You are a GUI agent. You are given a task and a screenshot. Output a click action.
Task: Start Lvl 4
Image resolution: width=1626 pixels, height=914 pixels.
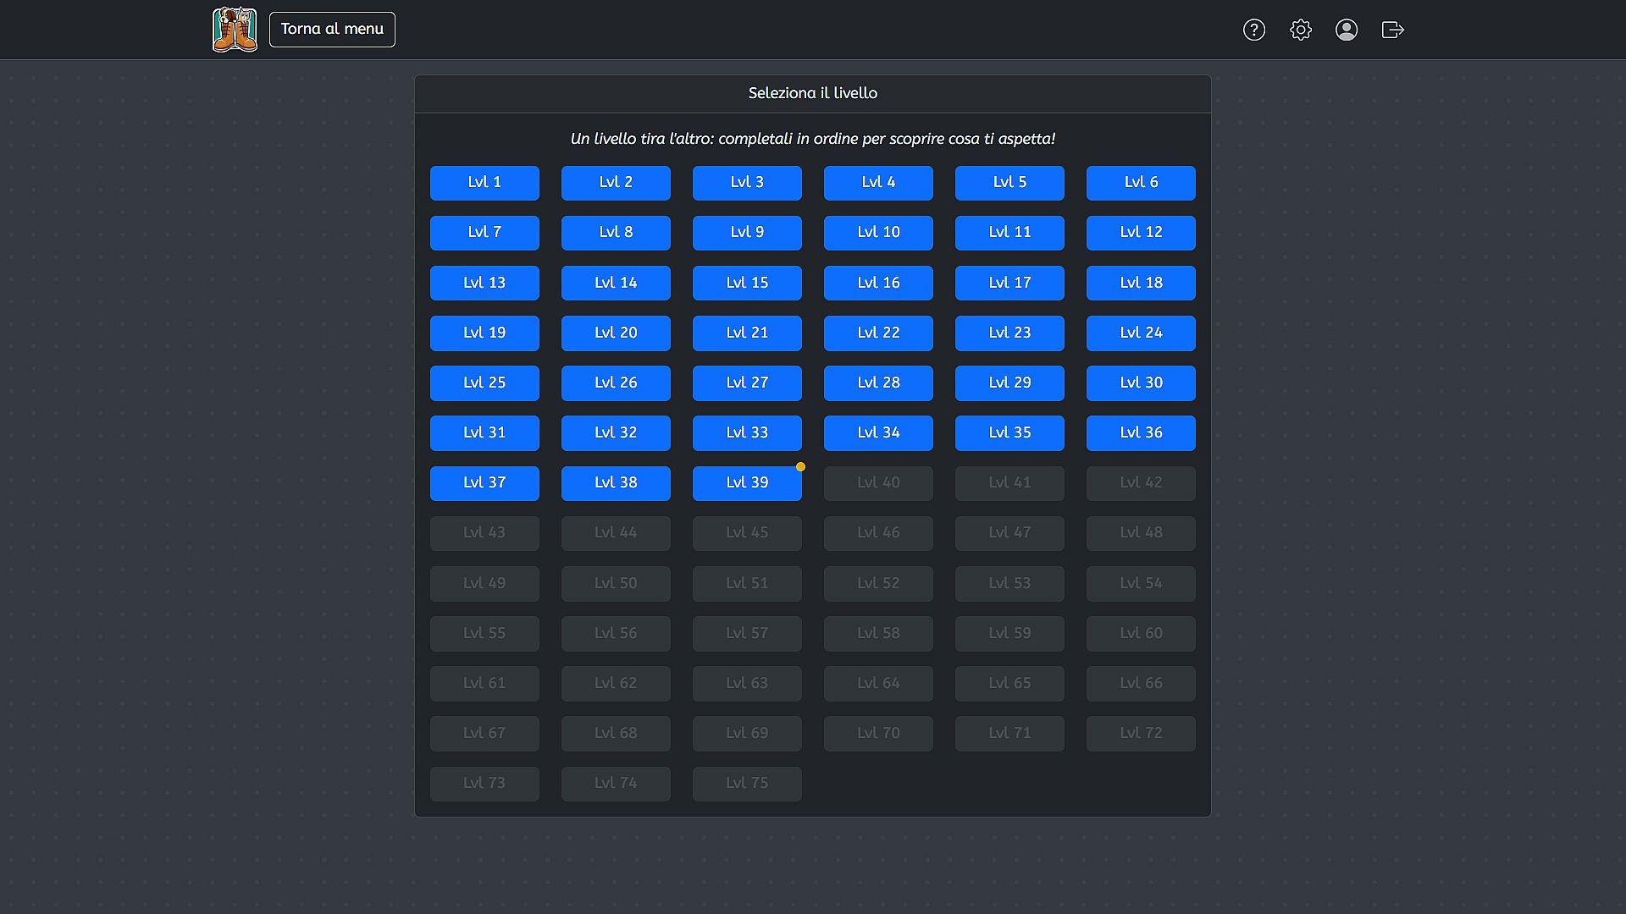[878, 183]
